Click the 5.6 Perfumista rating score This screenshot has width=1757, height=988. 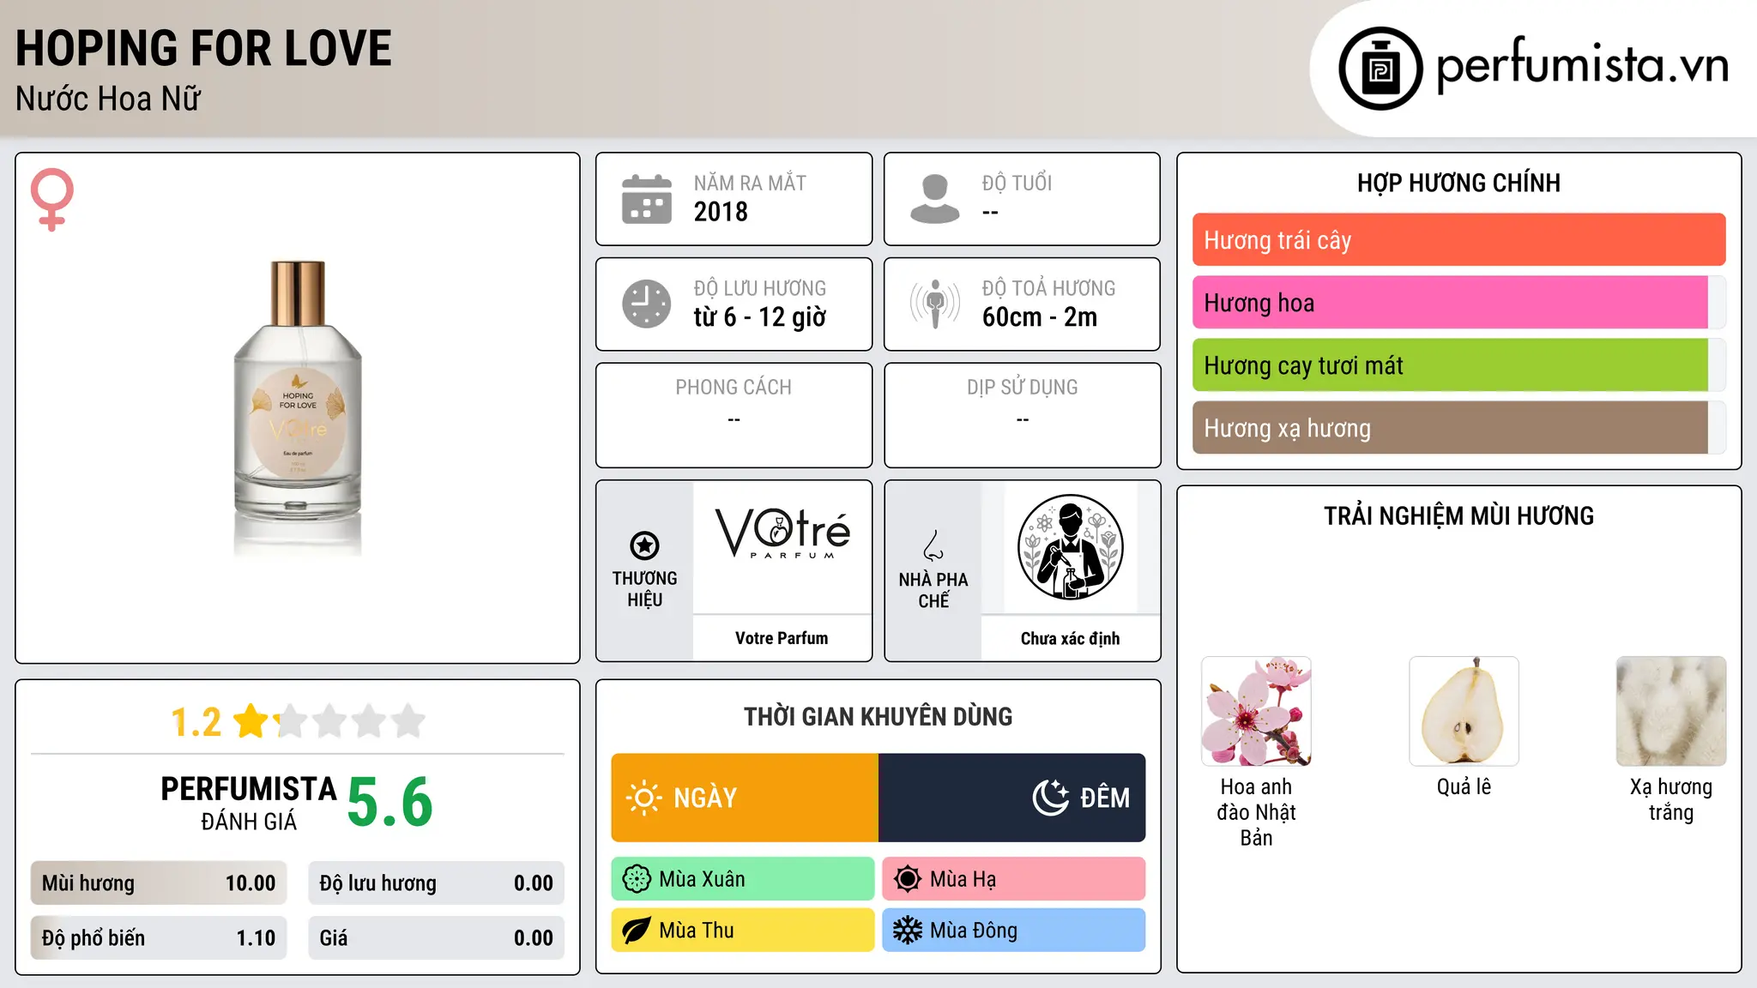pos(390,803)
